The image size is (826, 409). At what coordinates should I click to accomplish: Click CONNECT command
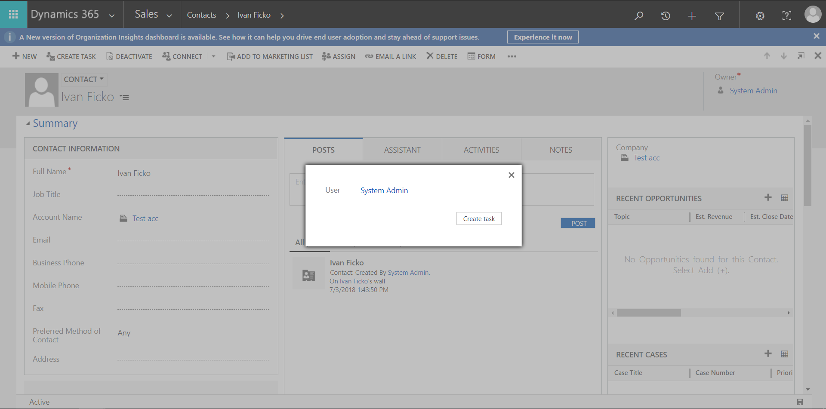pyautogui.click(x=182, y=56)
